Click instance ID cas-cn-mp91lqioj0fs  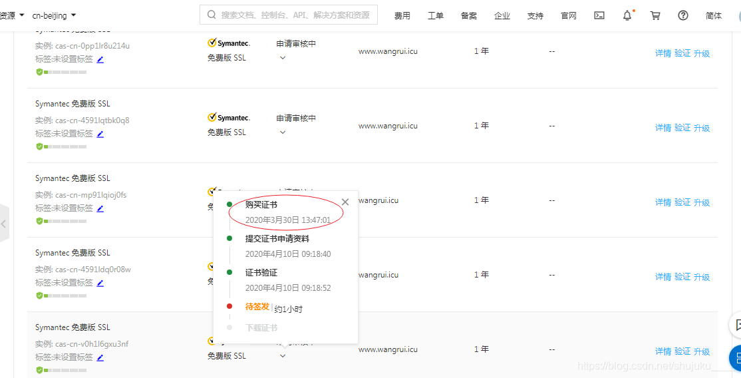tap(90, 195)
